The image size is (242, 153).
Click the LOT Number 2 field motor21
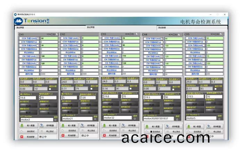tap(77, 119)
